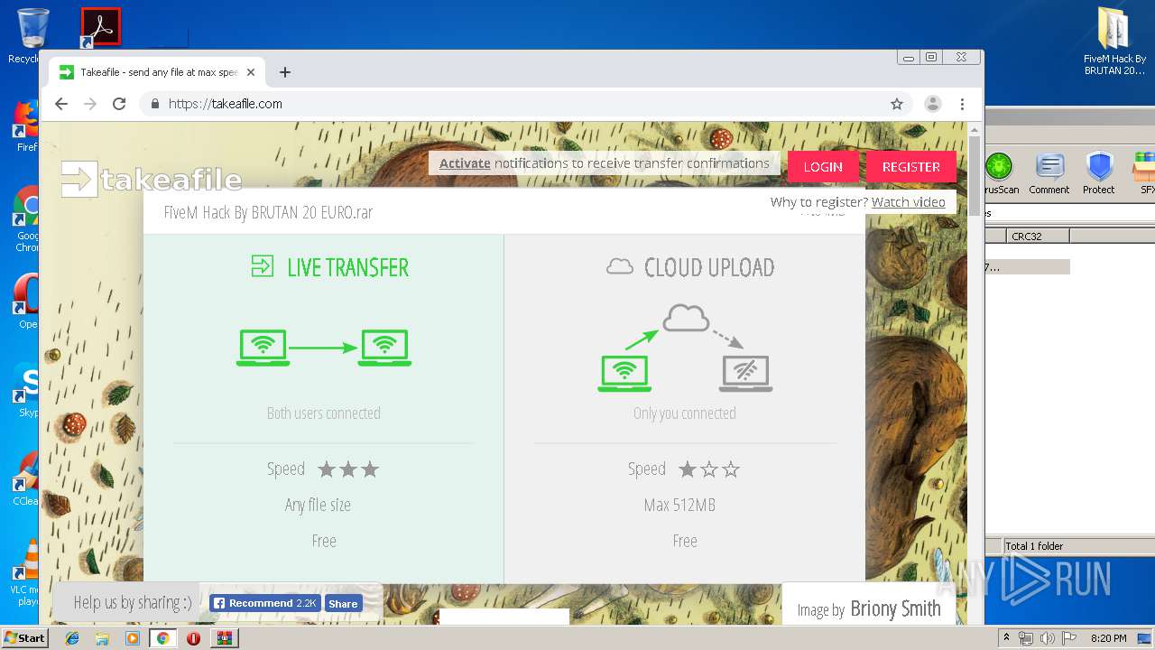Click VirusScan icon in WinRAR window
Viewport: 1155px width, 650px height.
[999, 173]
